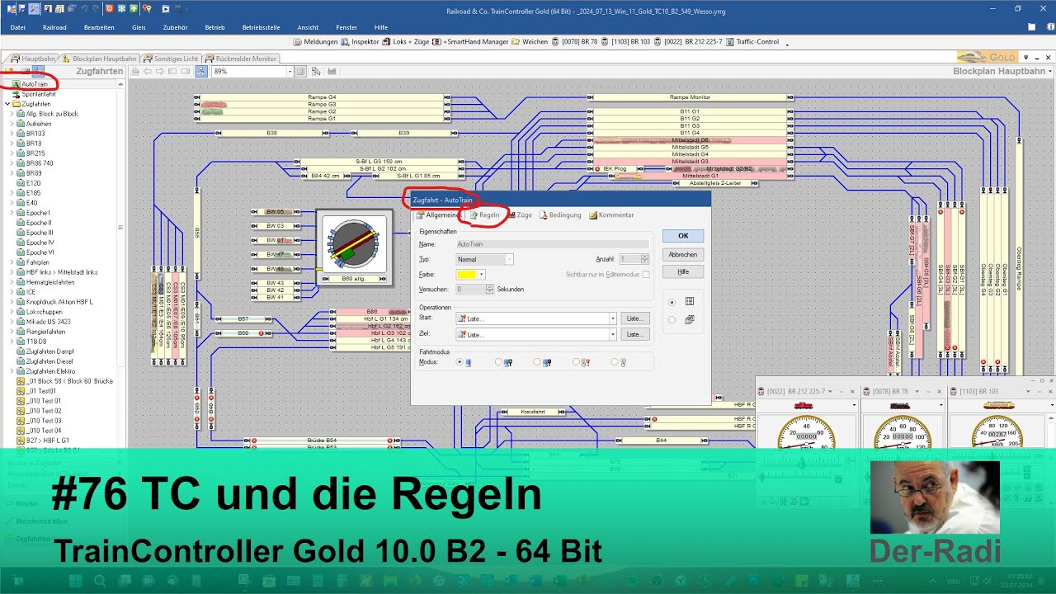This screenshot has width=1056, height=594.
Task: Click the left arrow icon in block plan toolbar
Action: tap(148, 72)
